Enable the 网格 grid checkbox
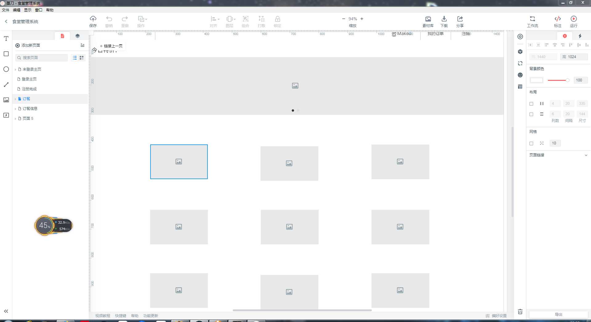Image resolution: width=591 pixels, height=322 pixels. pos(531,143)
